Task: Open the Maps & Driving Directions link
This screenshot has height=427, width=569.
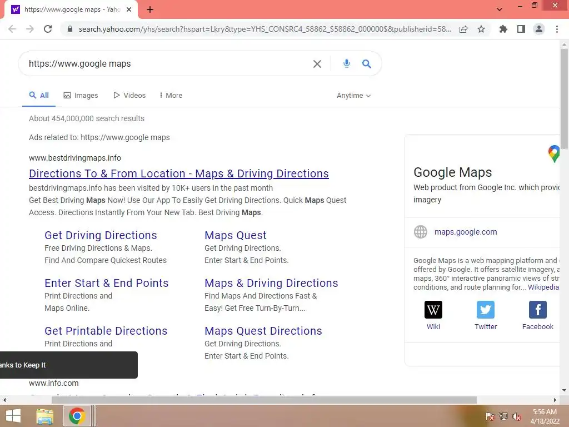Action: tap(271, 283)
